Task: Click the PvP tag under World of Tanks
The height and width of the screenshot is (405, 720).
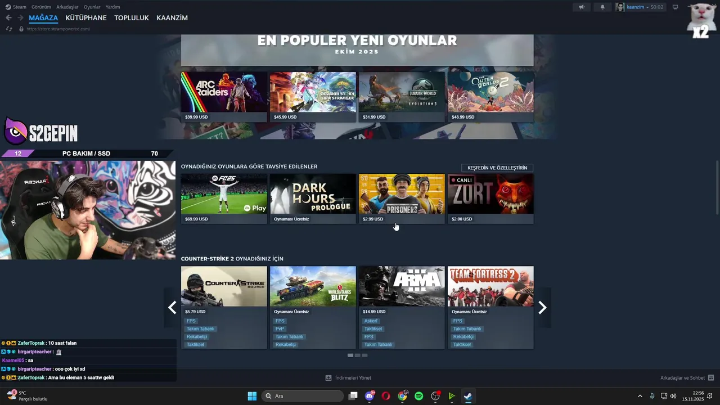Action: [280, 328]
